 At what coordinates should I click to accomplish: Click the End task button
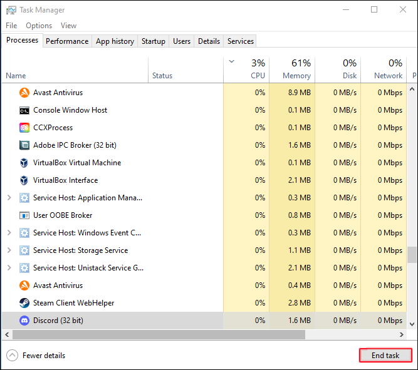(385, 356)
